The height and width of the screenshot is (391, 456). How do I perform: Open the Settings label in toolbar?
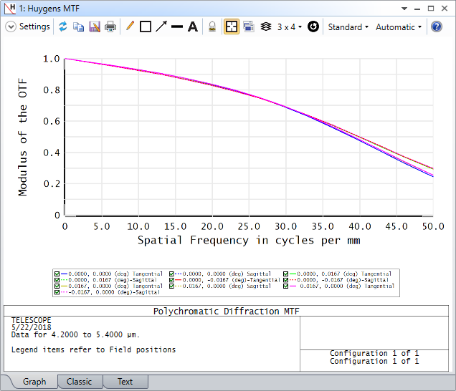click(34, 26)
